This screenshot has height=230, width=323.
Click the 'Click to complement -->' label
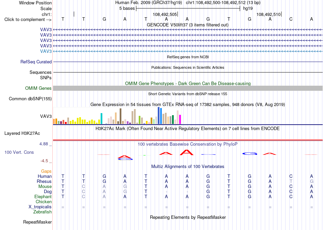click(28, 20)
